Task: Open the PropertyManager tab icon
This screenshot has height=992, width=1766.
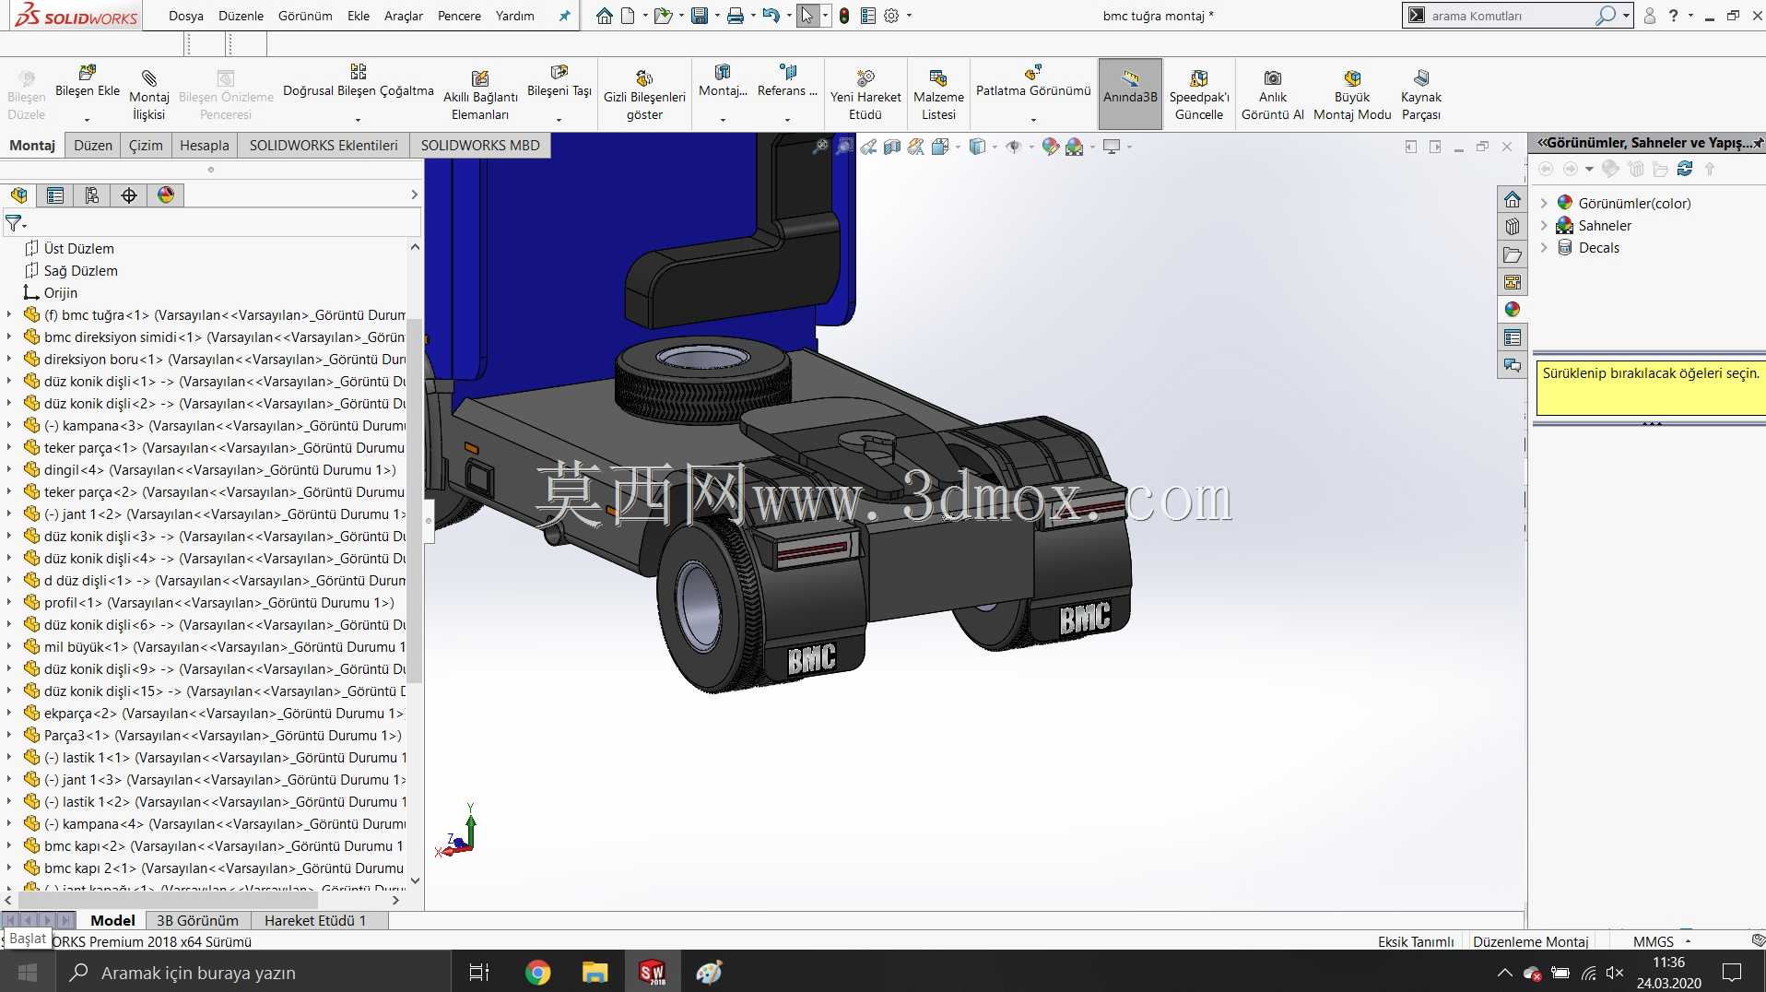Action: click(55, 195)
